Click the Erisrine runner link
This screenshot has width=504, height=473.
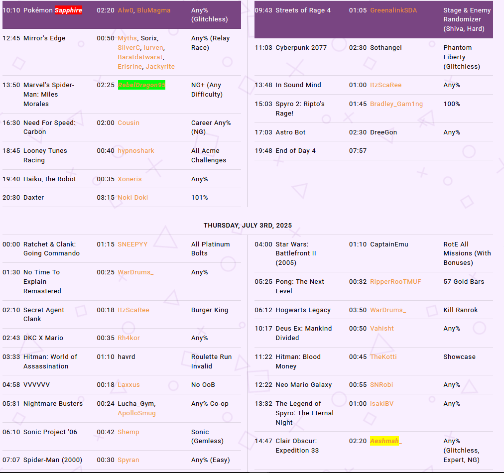[129, 67]
